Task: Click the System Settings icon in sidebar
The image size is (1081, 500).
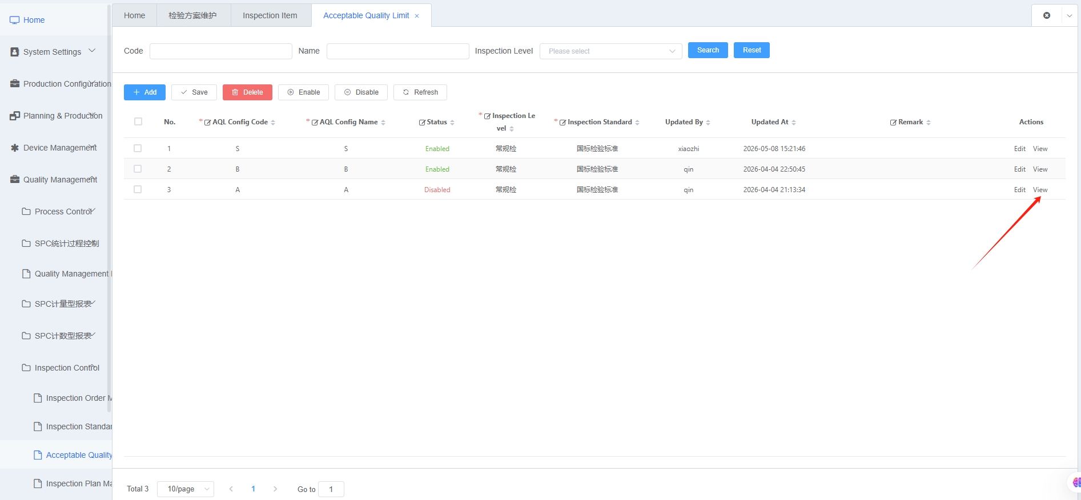Action: (15, 52)
